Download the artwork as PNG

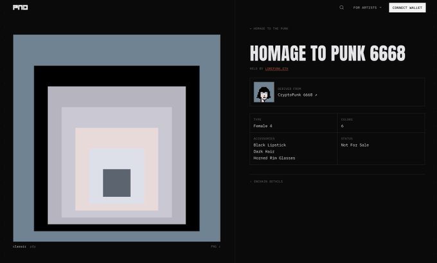[215, 246]
